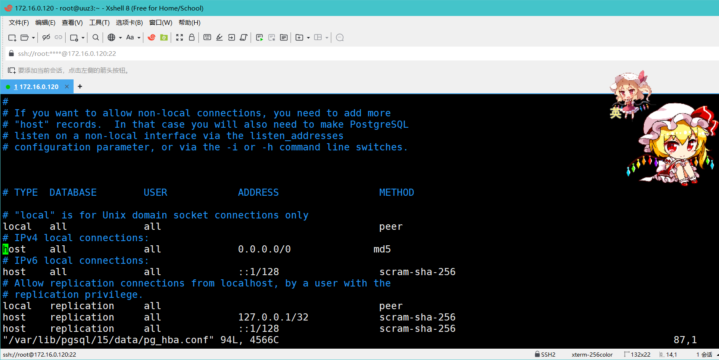The height and width of the screenshot is (360, 719).
Task: Click the METHOD column header text
Action: coord(397,193)
